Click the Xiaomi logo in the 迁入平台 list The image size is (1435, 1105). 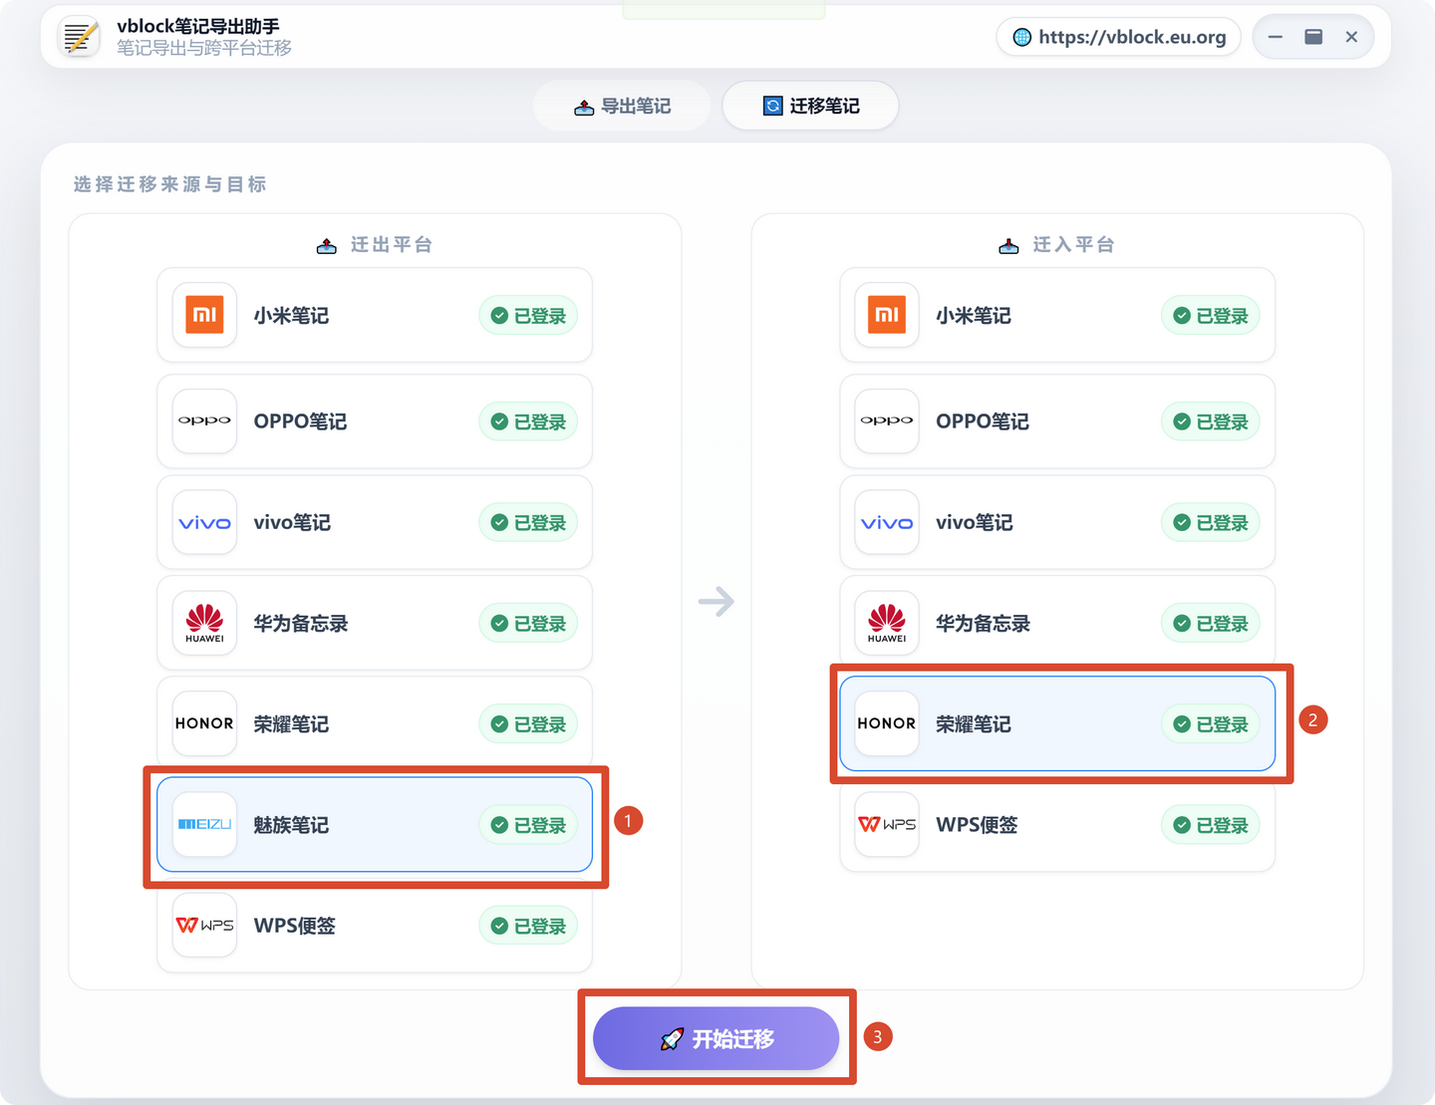887,316
